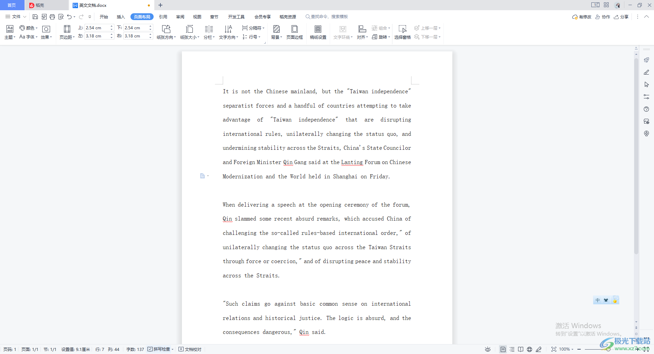
Task: Click the Save icon in quick toolbar
Action: tap(35, 17)
